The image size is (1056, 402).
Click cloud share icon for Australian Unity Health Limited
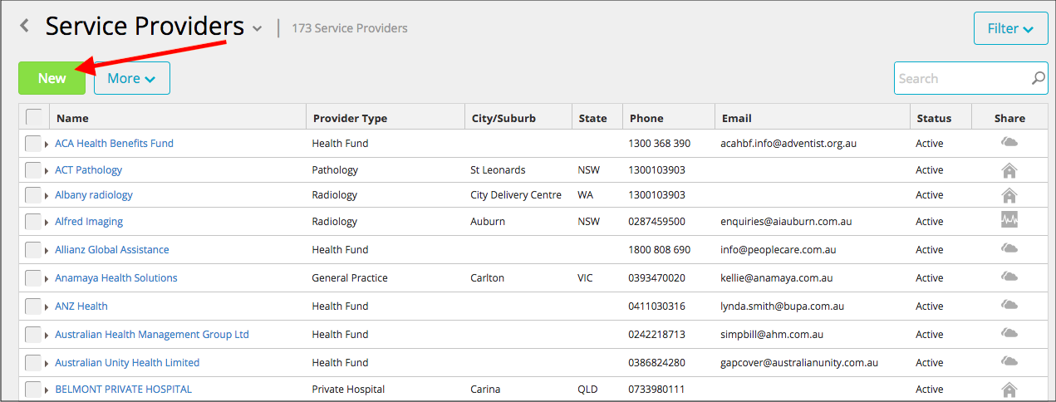click(1009, 361)
